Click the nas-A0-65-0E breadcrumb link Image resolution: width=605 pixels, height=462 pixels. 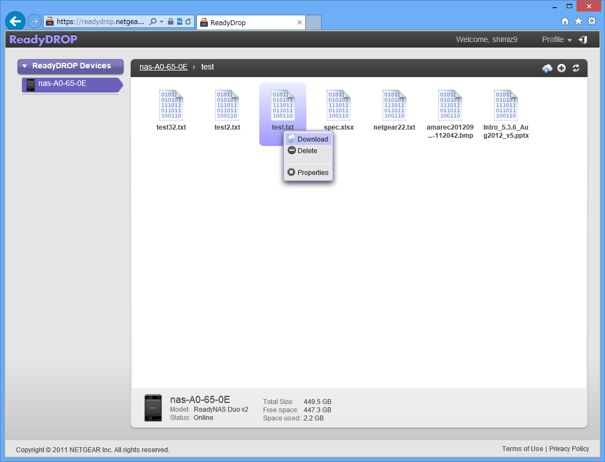[163, 67]
